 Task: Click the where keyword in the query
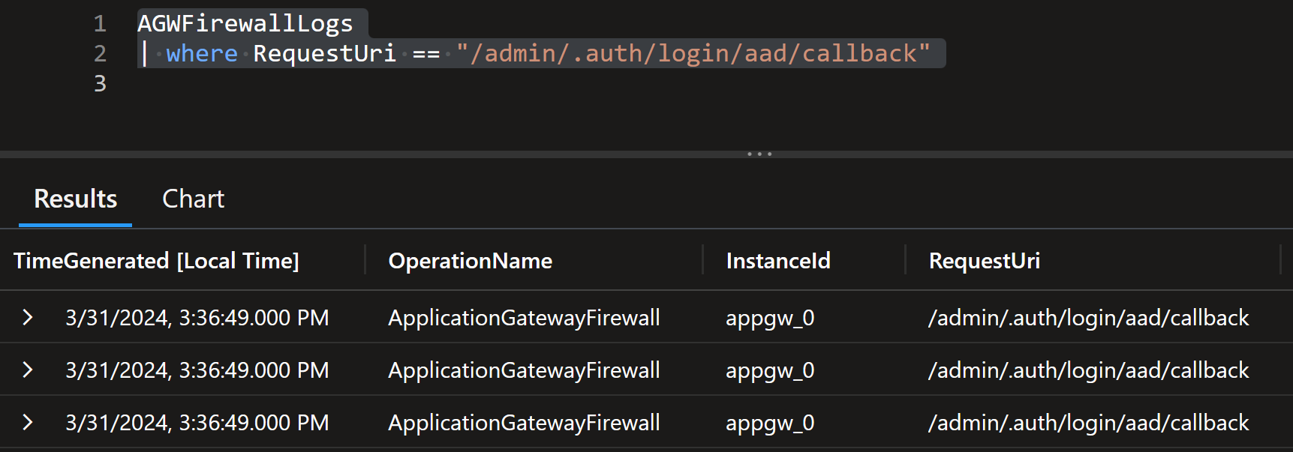coord(202,53)
